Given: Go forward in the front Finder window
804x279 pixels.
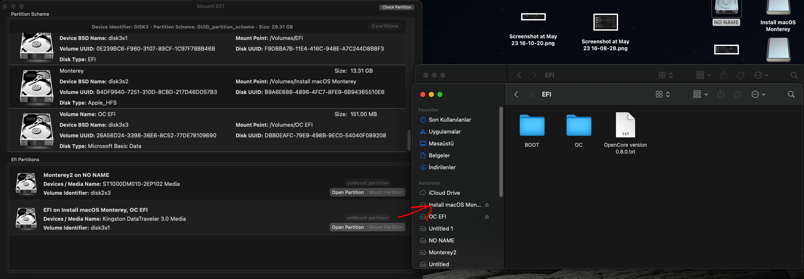Looking at the screenshot, I should click(x=531, y=94).
